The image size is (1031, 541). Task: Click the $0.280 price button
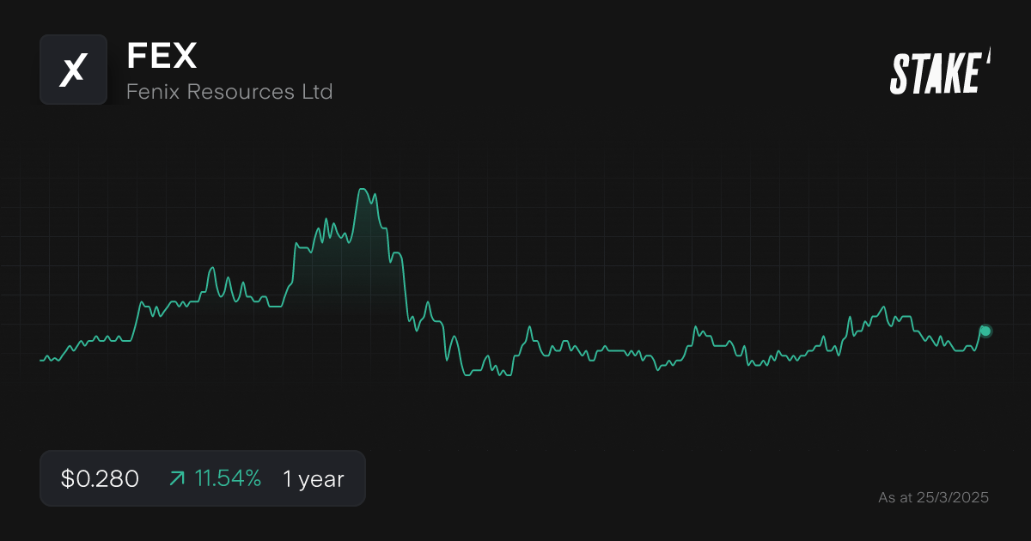click(x=98, y=478)
